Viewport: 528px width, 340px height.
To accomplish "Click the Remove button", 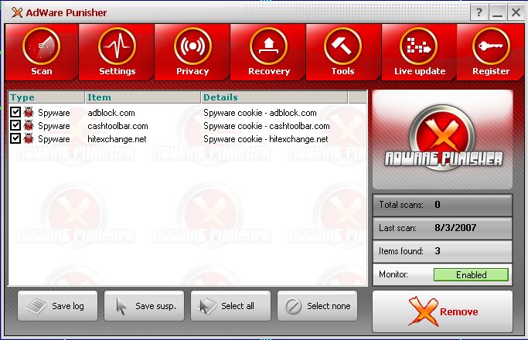I will (442, 311).
